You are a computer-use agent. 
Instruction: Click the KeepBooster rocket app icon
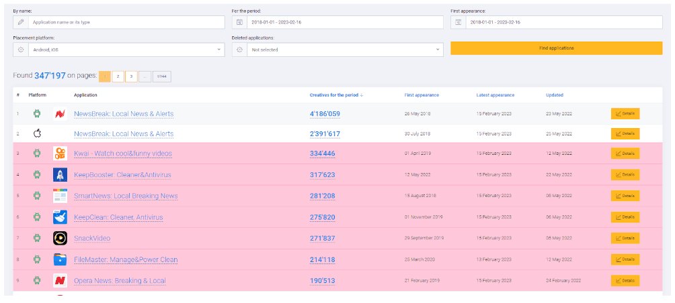pyautogui.click(x=60, y=175)
